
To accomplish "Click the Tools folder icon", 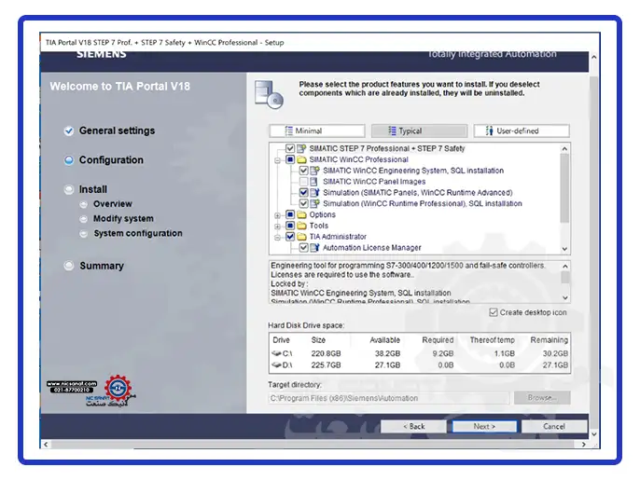I will 301,226.
